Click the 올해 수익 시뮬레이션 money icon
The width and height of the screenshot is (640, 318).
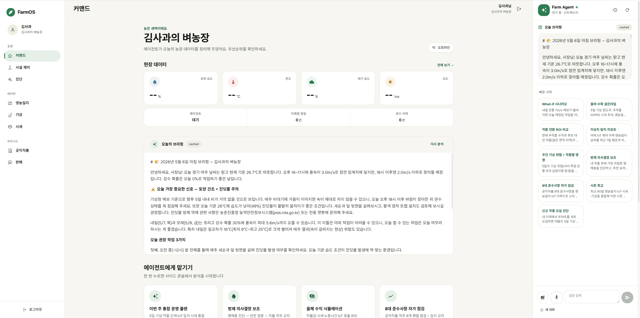pos(312,296)
